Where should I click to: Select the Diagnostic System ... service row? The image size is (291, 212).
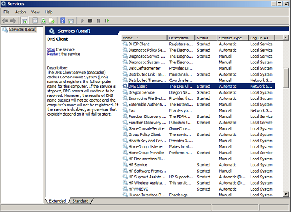point(198,62)
